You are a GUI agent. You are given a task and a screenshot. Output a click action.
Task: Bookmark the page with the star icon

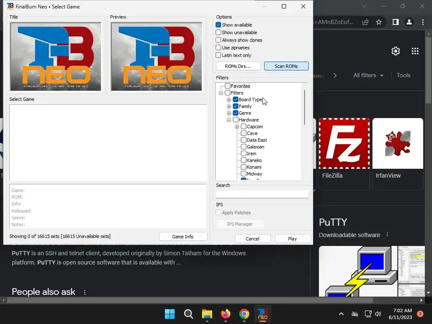(379, 22)
